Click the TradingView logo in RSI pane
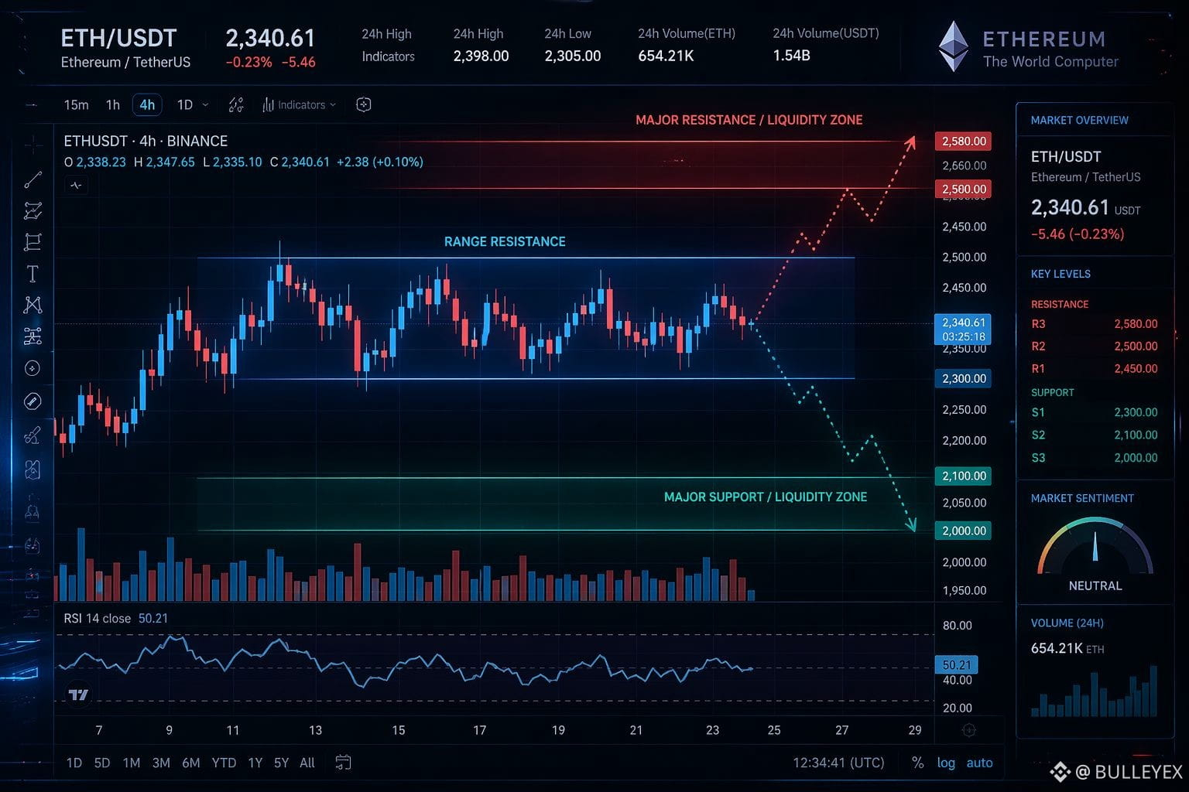This screenshot has width=1189, height=792. tap(78, 695)
